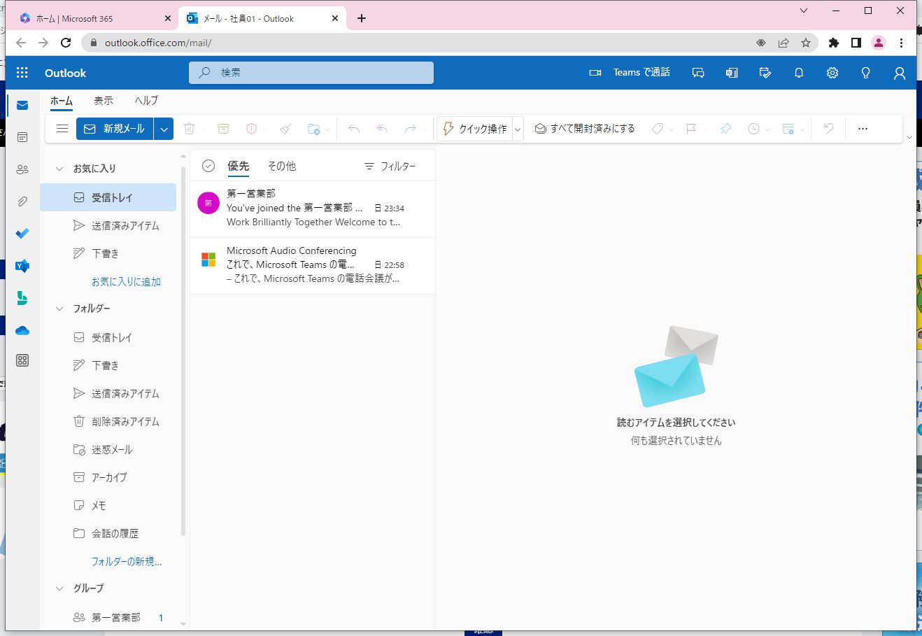Click the forward arrow icon in toolbar
The height and width of the screenshot is (636, 922).
[x=410, y=129]
